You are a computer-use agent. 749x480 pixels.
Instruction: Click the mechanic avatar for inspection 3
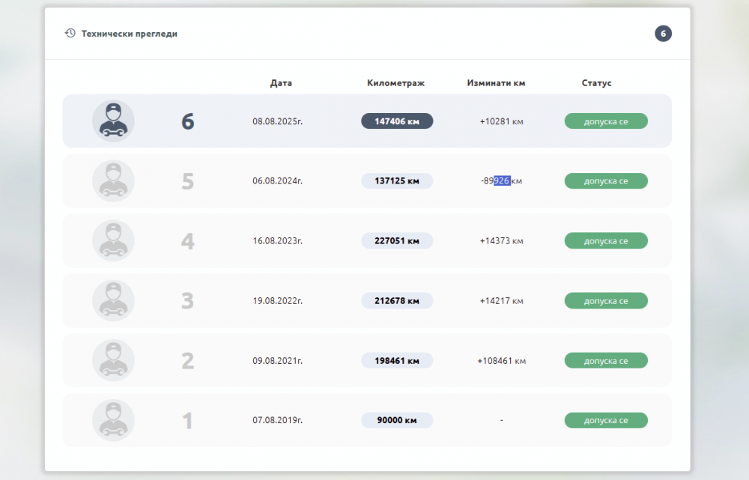pos(113,301)
